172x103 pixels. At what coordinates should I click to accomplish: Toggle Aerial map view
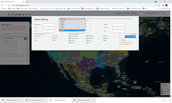pos(166,19)
